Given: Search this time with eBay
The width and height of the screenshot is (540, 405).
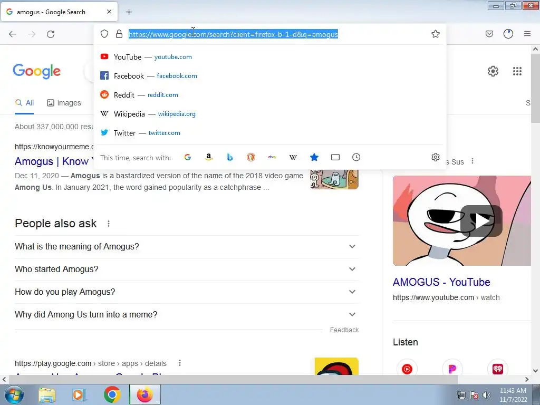Looking at the screenshot, I should 272,157.
